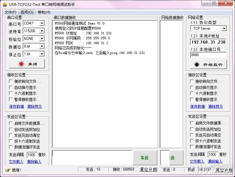Toggle network 自动发送附加位 checkbox

click(192, 129)
